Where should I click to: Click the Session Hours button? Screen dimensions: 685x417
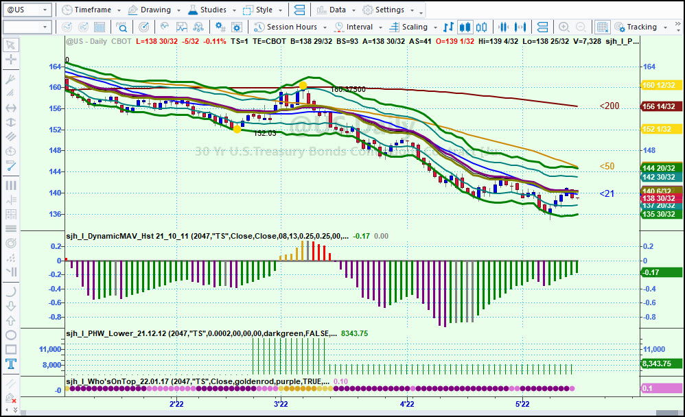(286, 27)
